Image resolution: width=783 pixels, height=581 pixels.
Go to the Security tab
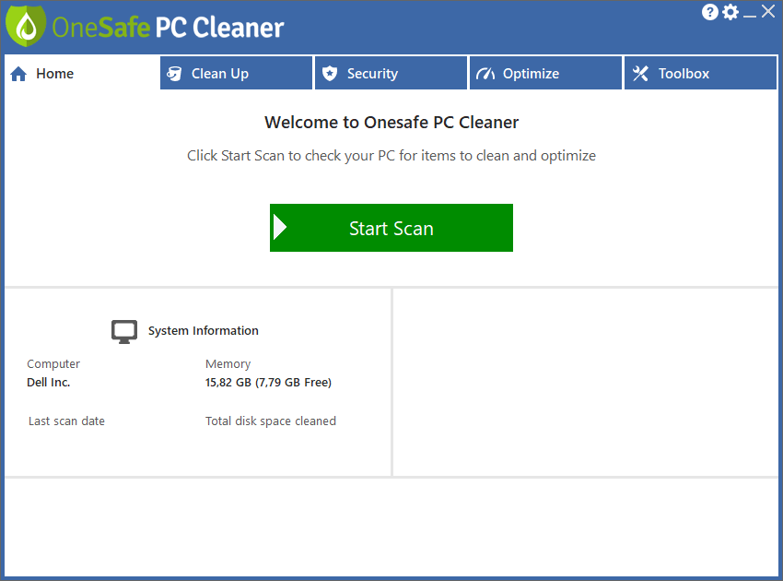pos(391,73)
